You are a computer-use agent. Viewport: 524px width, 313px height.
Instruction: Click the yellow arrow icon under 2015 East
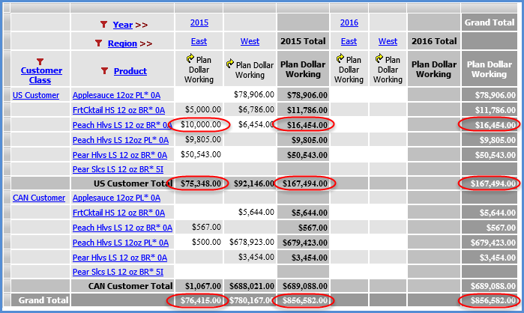190,58
